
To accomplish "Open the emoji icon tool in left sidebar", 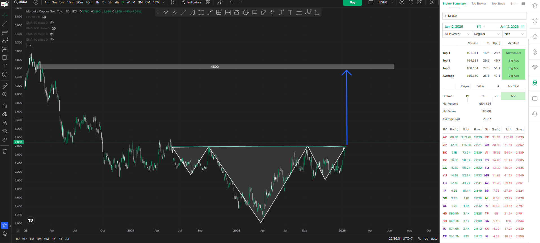I will pos(5,75).
